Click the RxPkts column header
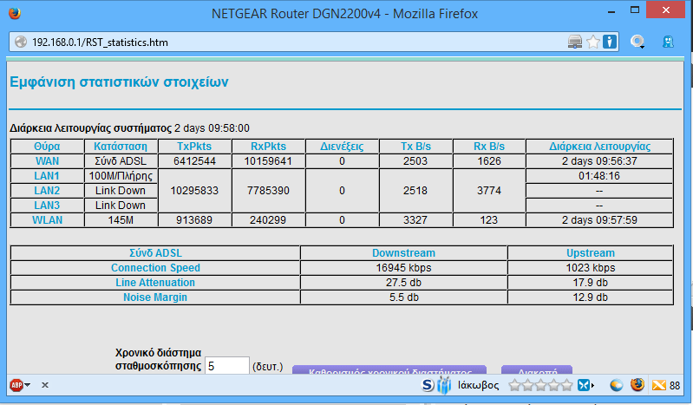693x405 pixels. (x=268, y=147)
